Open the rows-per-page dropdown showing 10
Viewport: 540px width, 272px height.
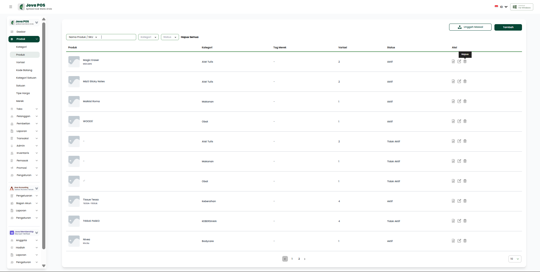pos(515,259)
